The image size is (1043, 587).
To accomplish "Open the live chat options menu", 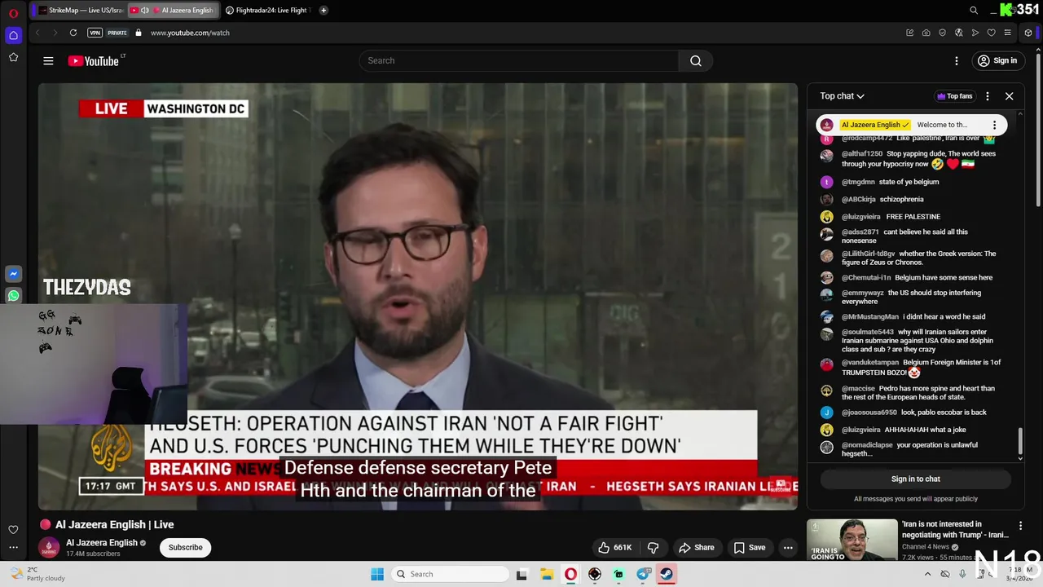I will pyautogui.click(x=988, y=96).
